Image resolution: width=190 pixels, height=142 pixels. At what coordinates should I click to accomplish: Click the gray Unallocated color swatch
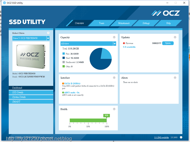pyautogui.click(x=64, y=62)
